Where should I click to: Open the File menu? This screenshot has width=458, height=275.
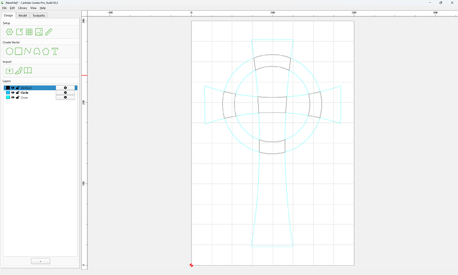pos(5,8)
